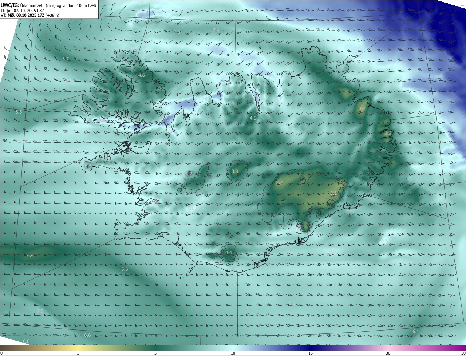466x356 pixels.
Task: Click the colorbar tick labeled 30
Action: (388, 353)
